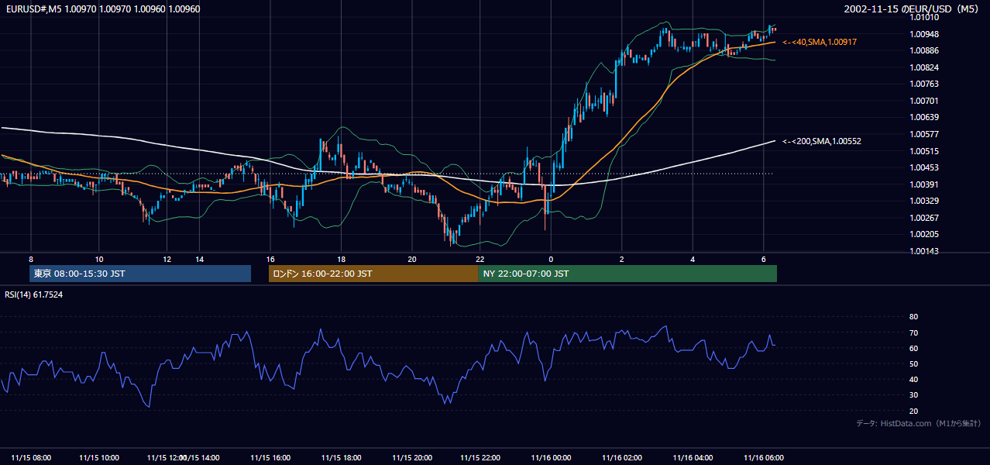Click the HistData.com data source credit
The width and height of the screenshot is (990, 465).
[919, 423]
